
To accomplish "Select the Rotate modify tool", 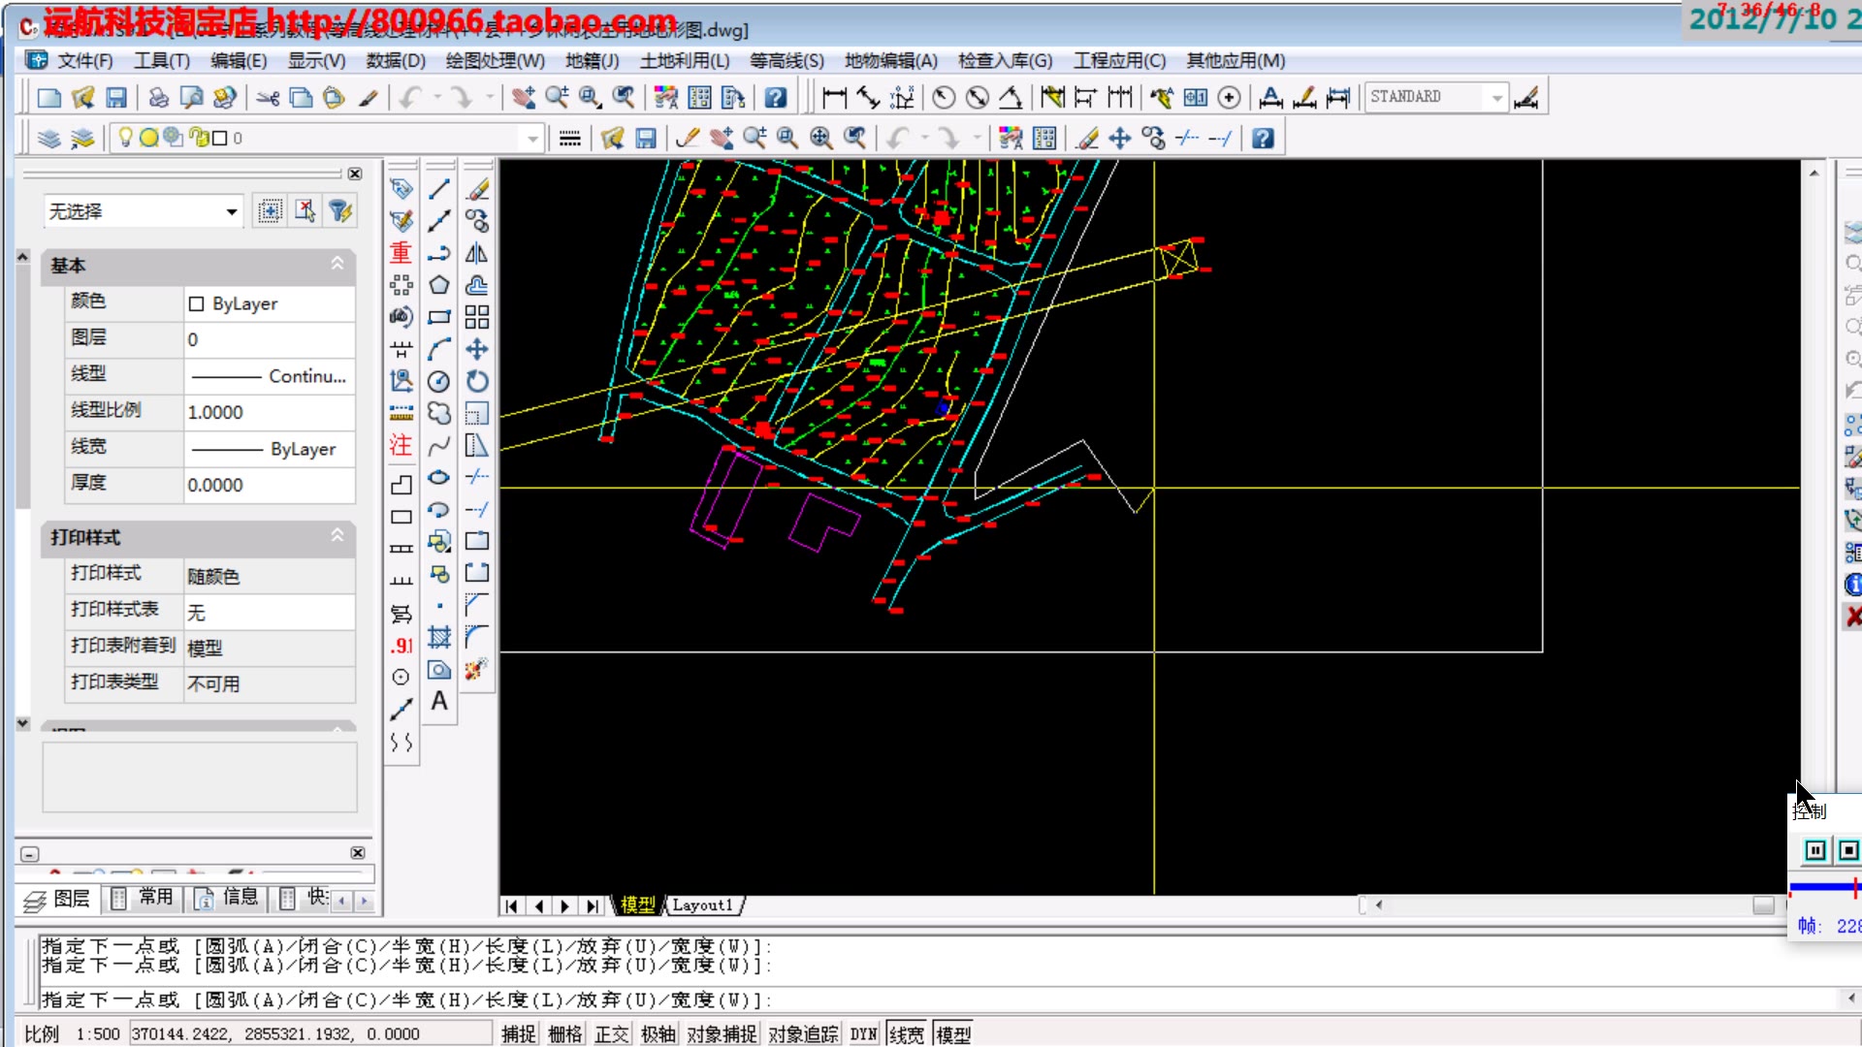I will (477, 381).
